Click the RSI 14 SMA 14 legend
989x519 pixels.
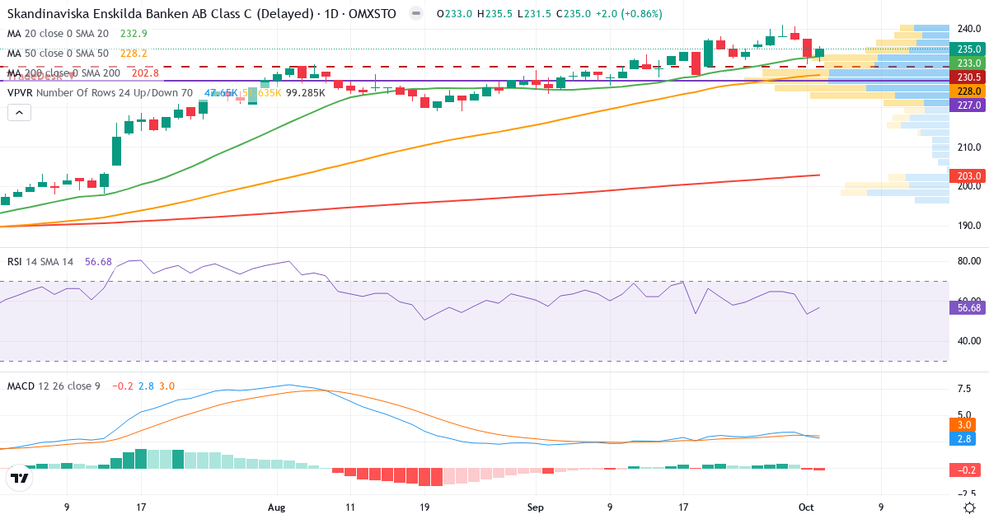(40, 262)
